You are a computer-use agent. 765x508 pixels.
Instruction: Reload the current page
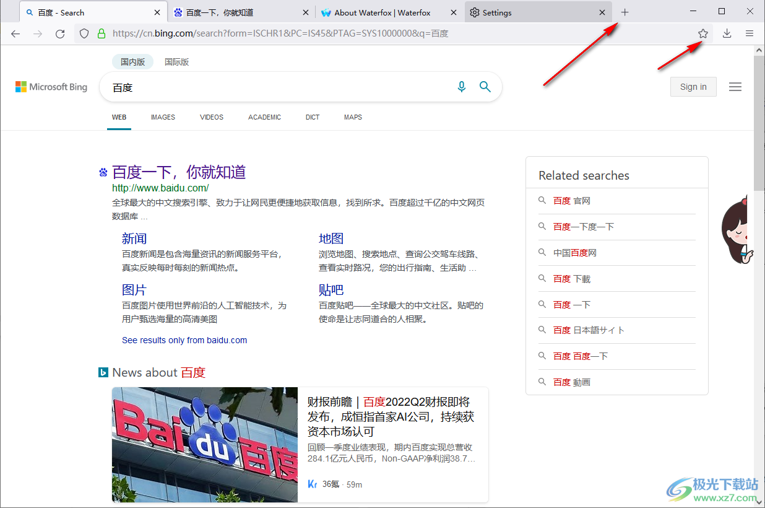60,33
